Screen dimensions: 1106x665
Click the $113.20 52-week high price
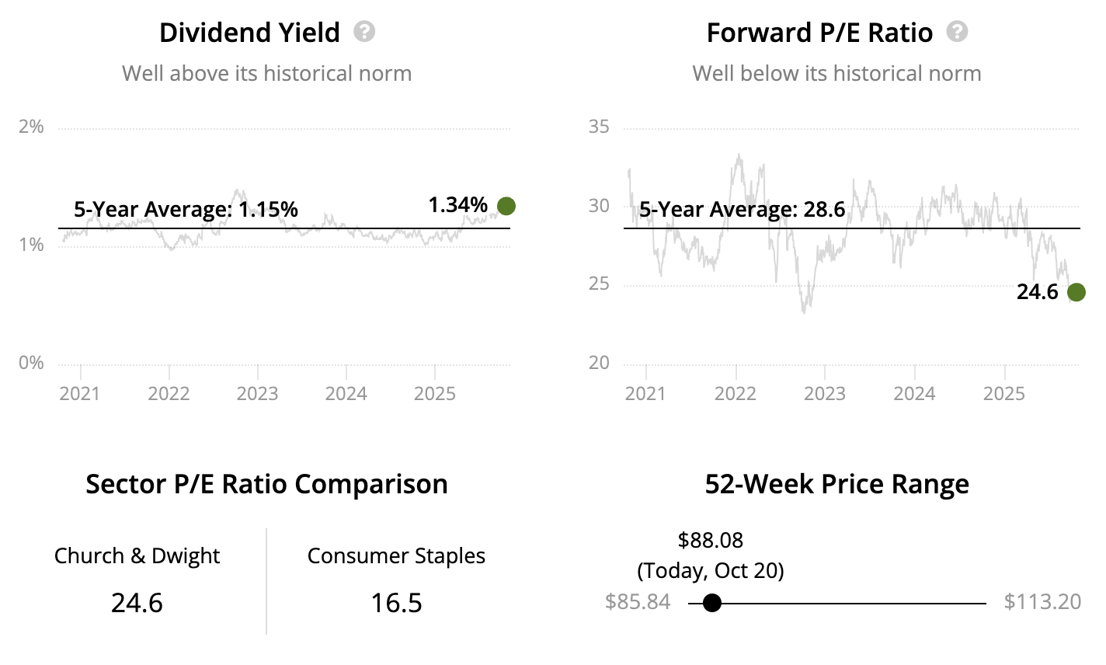coord(1042,602)
